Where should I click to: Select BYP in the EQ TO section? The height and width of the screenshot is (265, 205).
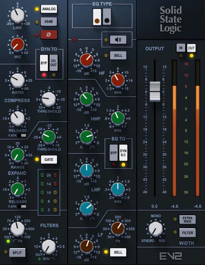click(113, 153)
